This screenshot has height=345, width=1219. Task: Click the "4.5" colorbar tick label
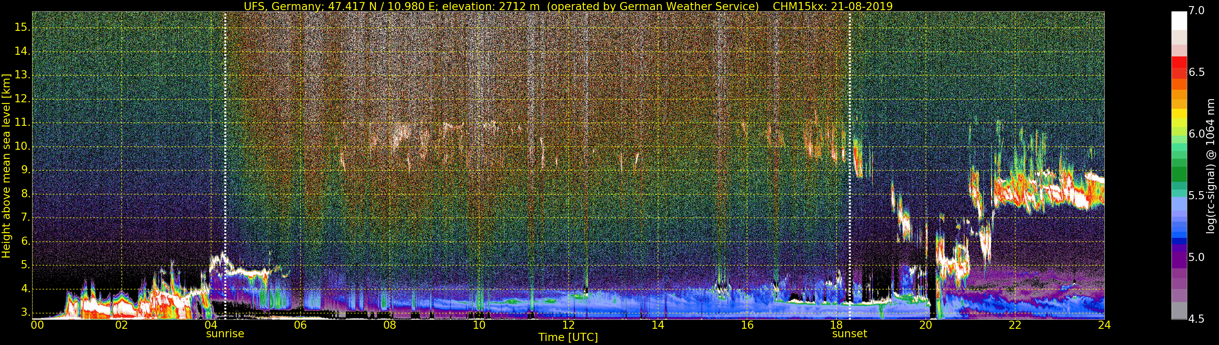[1197, 319]
